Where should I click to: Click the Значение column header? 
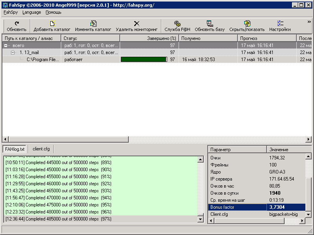[289, 150]
